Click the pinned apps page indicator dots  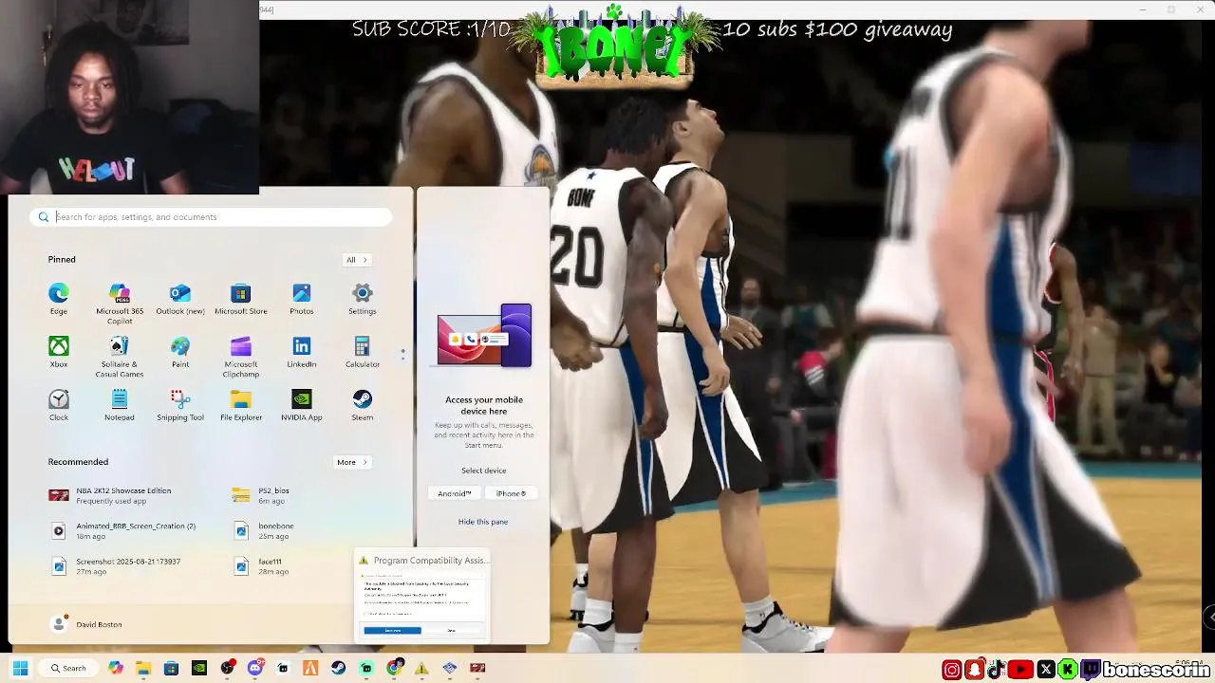402,354
